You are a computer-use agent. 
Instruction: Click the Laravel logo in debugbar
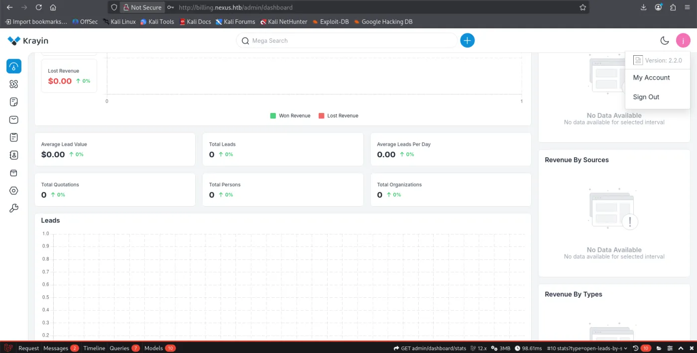(x=7, y=348)
